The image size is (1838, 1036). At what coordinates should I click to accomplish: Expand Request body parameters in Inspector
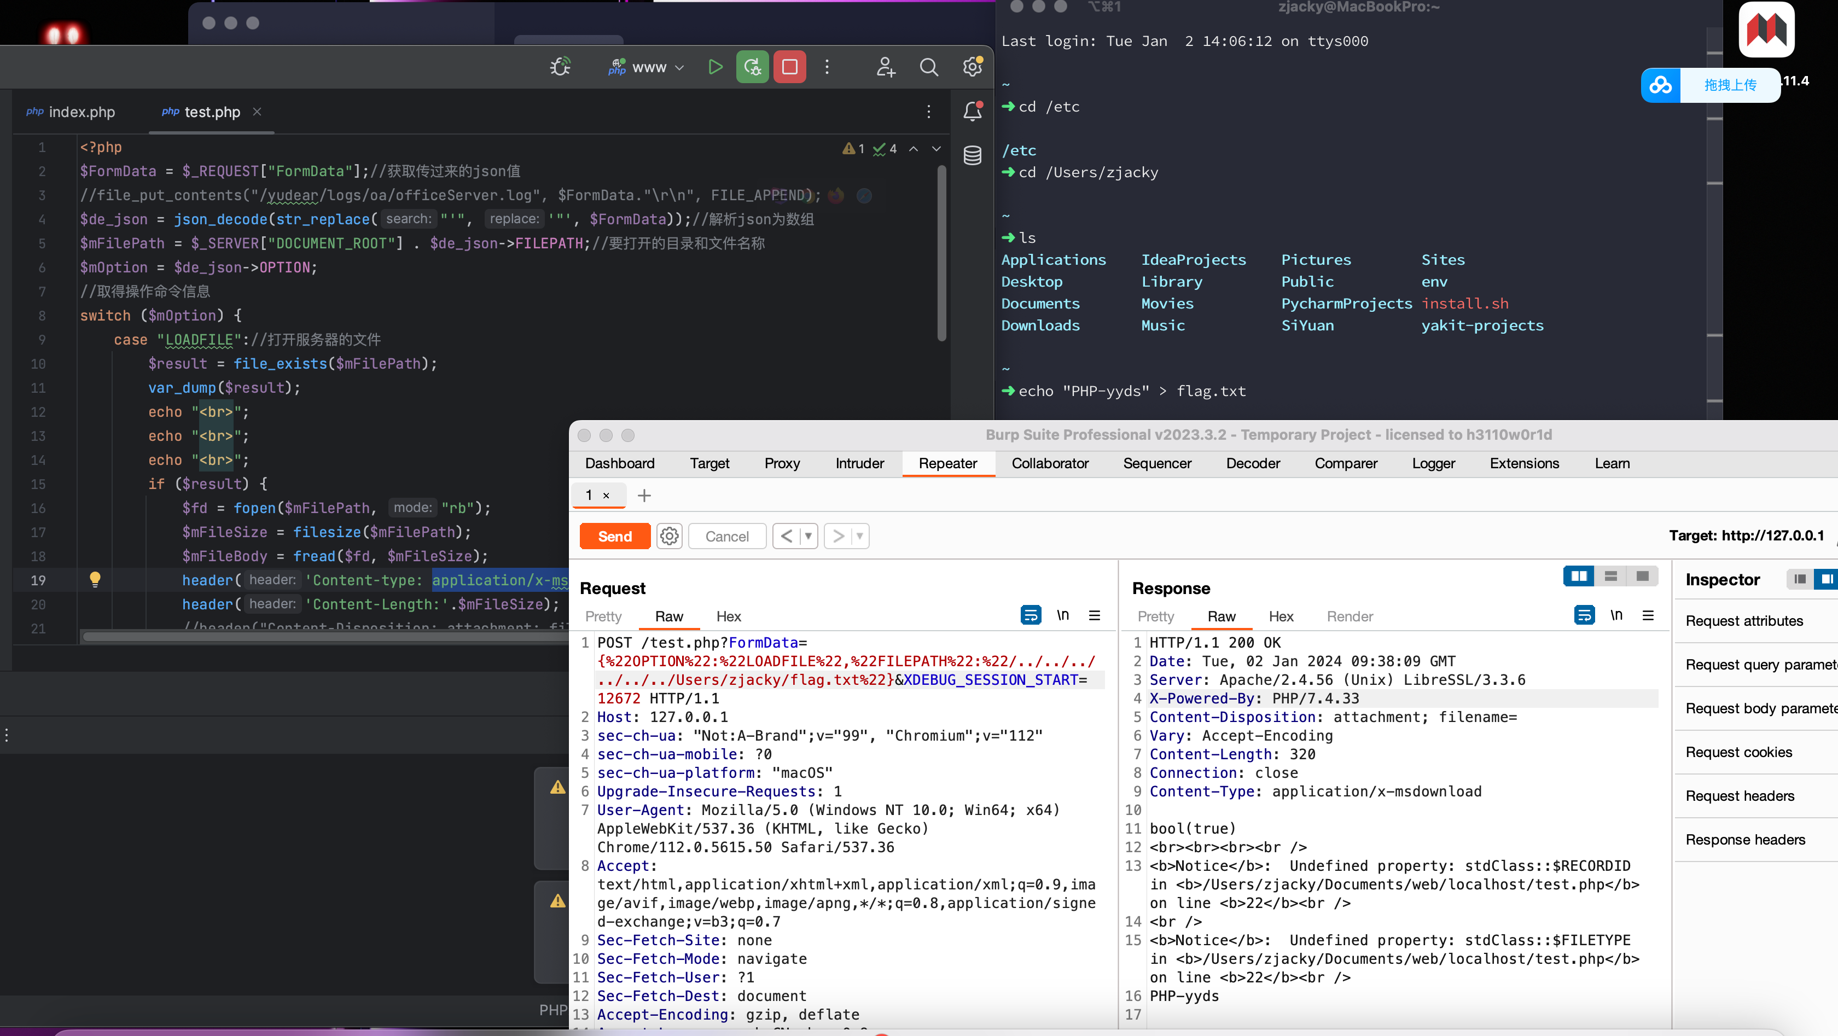click(x=1761, y=708)
